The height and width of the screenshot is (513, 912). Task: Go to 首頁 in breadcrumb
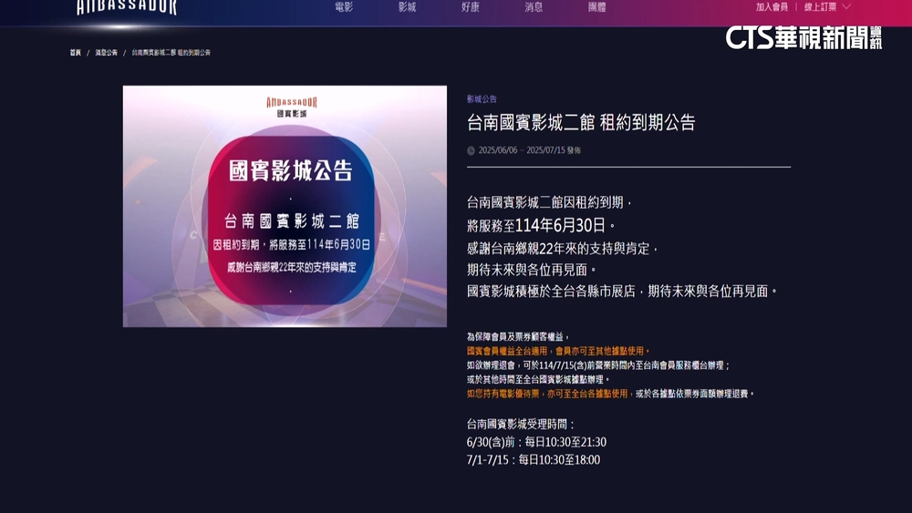tap(76, 52)
